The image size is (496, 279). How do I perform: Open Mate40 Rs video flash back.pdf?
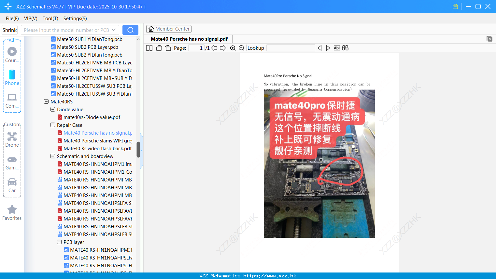98,149
